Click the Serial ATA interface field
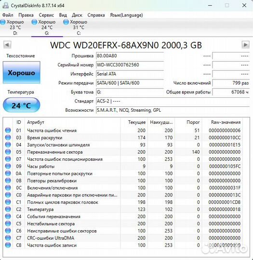This screenshot has height=260, width=253. click(130, 74)
